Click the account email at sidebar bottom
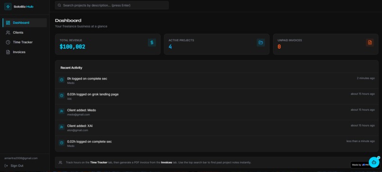The width and height of the screenshot is (382, 172). (21, 158)
